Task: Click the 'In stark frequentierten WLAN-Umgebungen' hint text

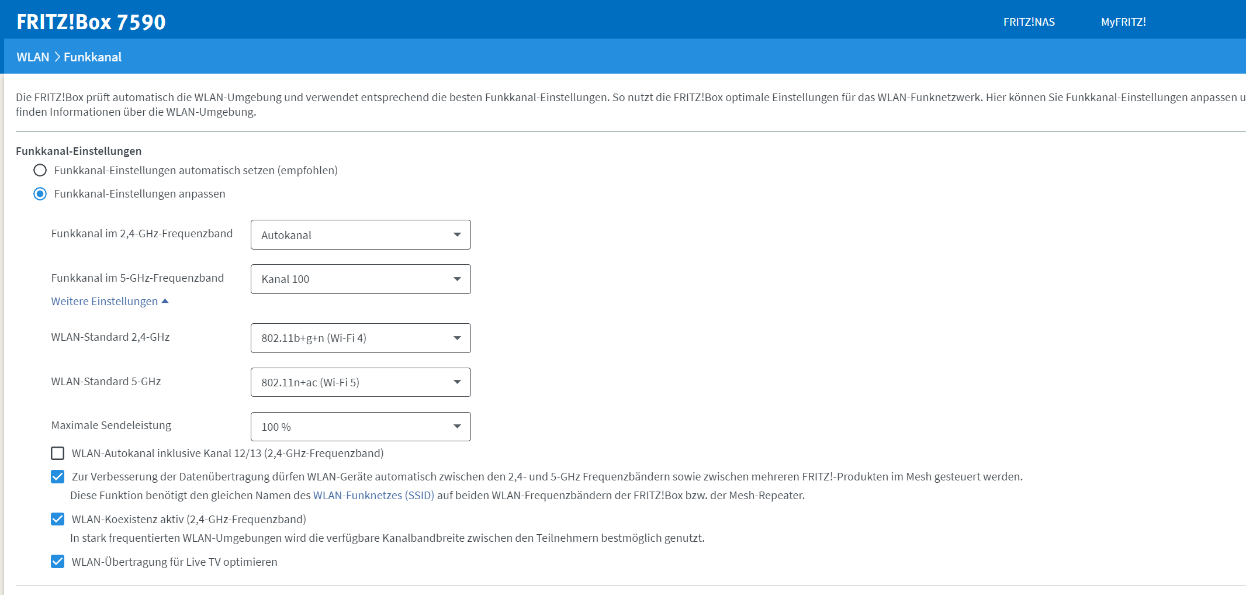Action: tap(387, 538)
